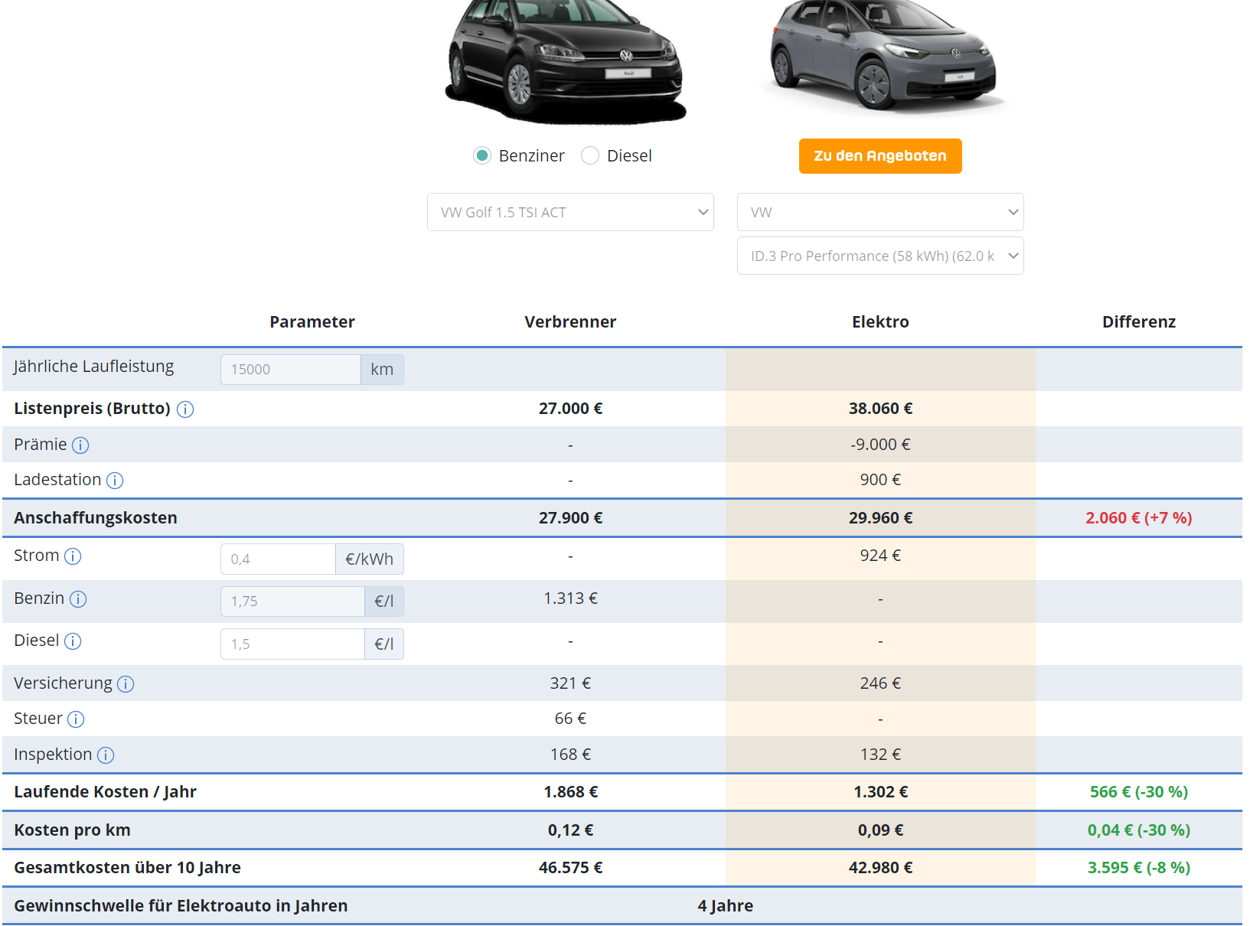Click the 1.313 € Benzin cost
This screenshot has width=1250, height=926.
[x=570, y=598]
